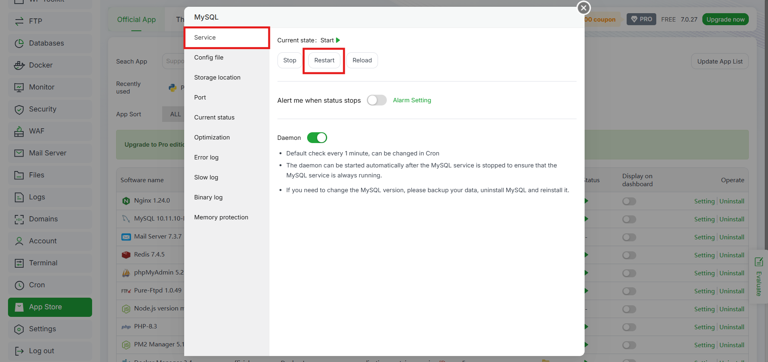Image resolution: width=768 pixels, height=362 pixels.
Task: Open the Storage location tab
Action: 227,78
